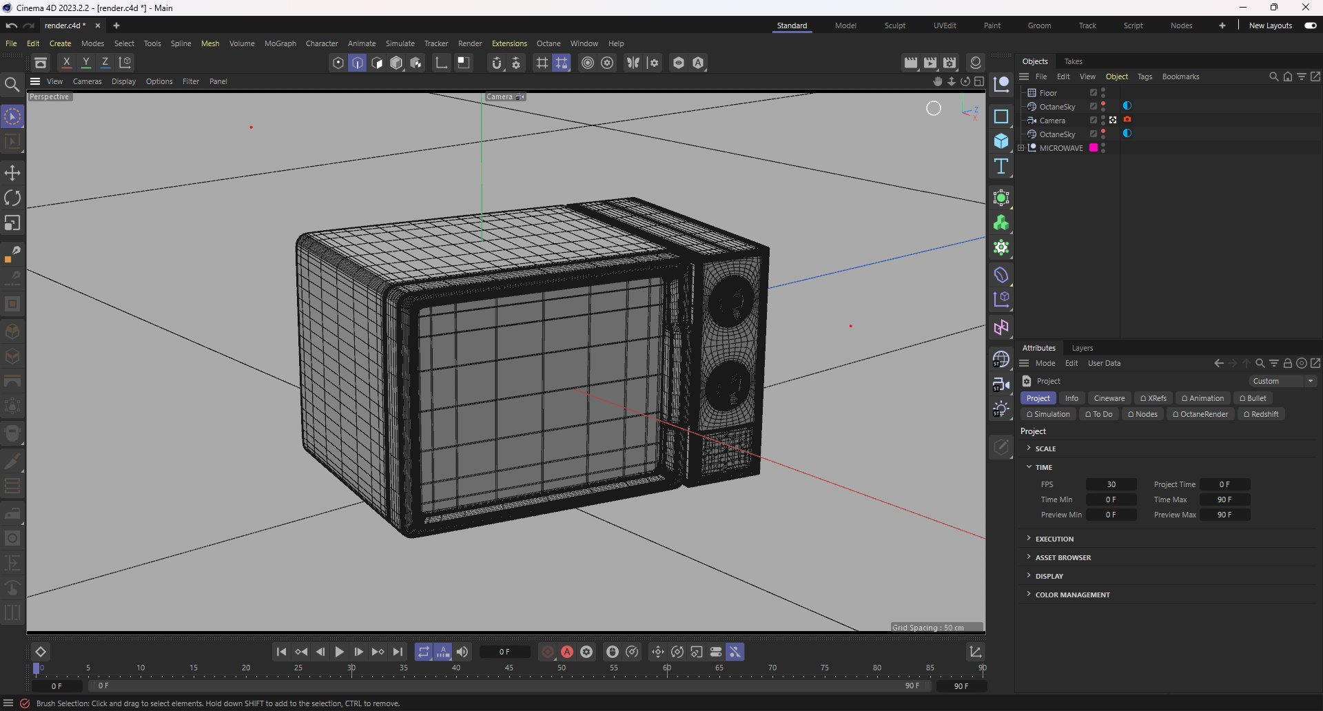Open the Cineware project tab

(1109, 398)
